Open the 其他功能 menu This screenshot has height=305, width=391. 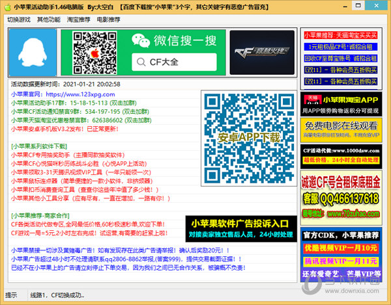(x=49, y=20)
